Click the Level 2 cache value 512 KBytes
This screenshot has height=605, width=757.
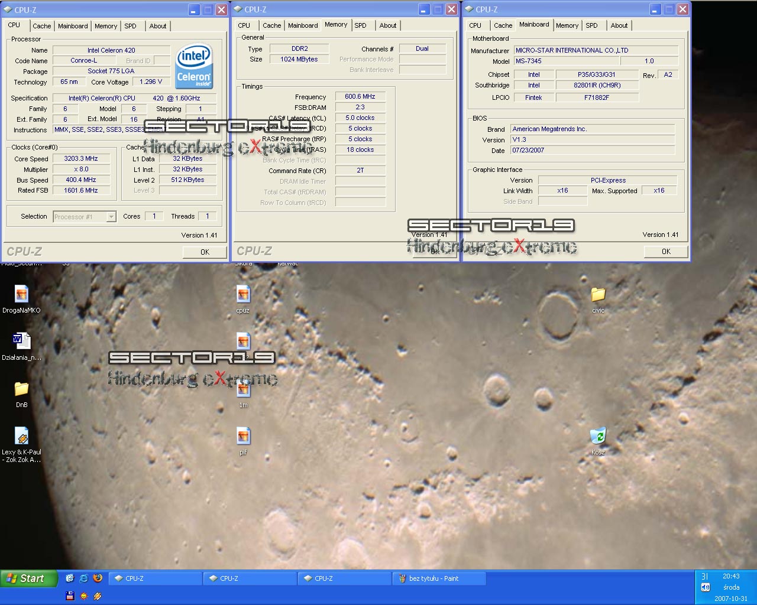coord(187,180)
